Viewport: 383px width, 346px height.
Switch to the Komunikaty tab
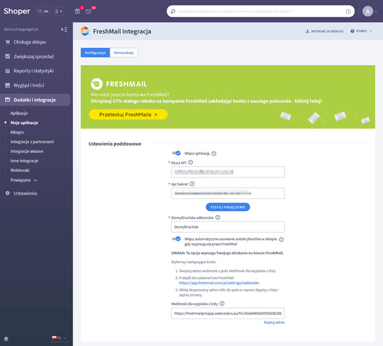click(124, 53)
